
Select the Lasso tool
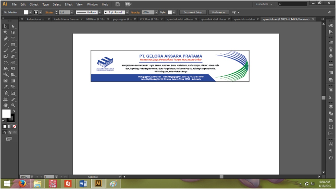click(x=13, y=33)
